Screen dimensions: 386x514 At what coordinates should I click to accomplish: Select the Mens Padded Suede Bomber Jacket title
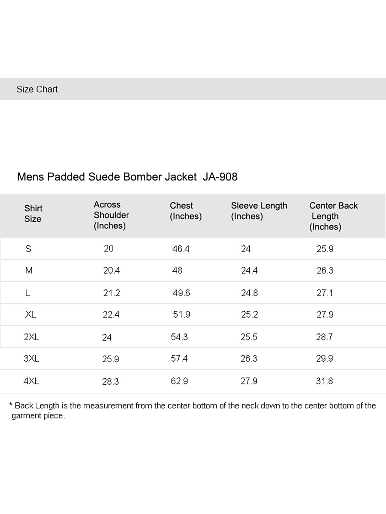pyautogui.click(x=127, y=177)
